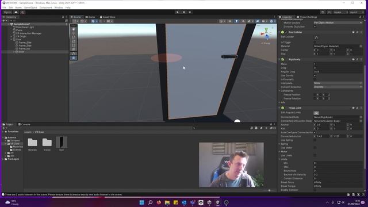Open Rigidbody preset settings icon
The height and width of the screenshot is (207, 368).
357,59
